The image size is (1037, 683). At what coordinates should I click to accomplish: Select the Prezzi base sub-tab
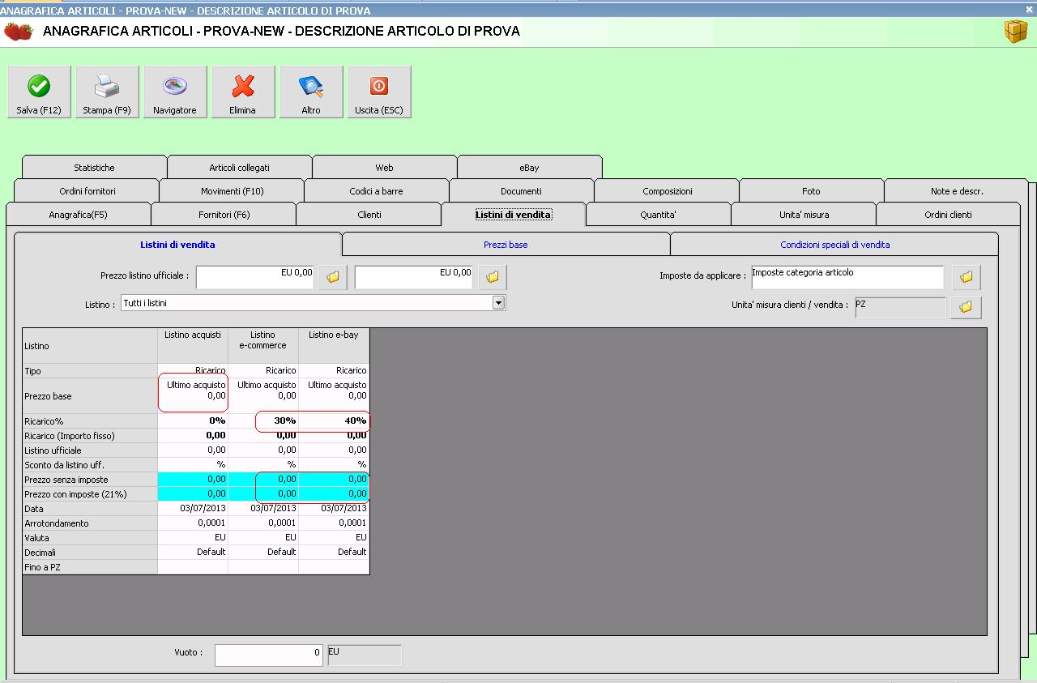506,245
